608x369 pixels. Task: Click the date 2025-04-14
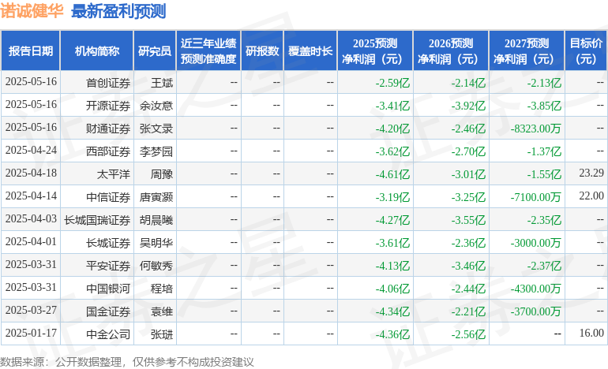31,196
